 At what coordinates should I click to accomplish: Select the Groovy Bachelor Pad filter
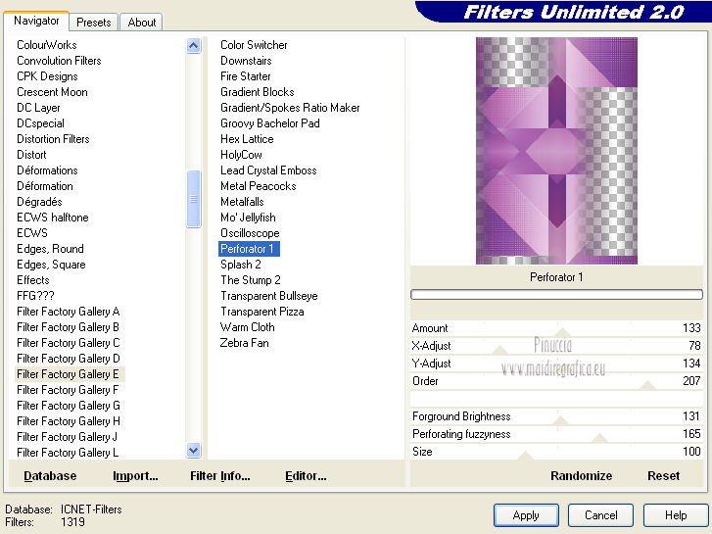(x=270, y=123)
